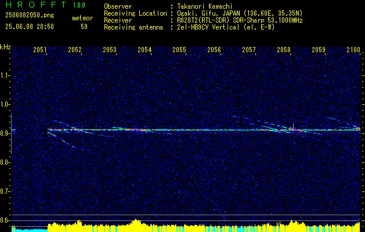This screenshot has height=232, width=365.
Task: Click the Receiving antenna label
Action: click(x=133, y=27)
